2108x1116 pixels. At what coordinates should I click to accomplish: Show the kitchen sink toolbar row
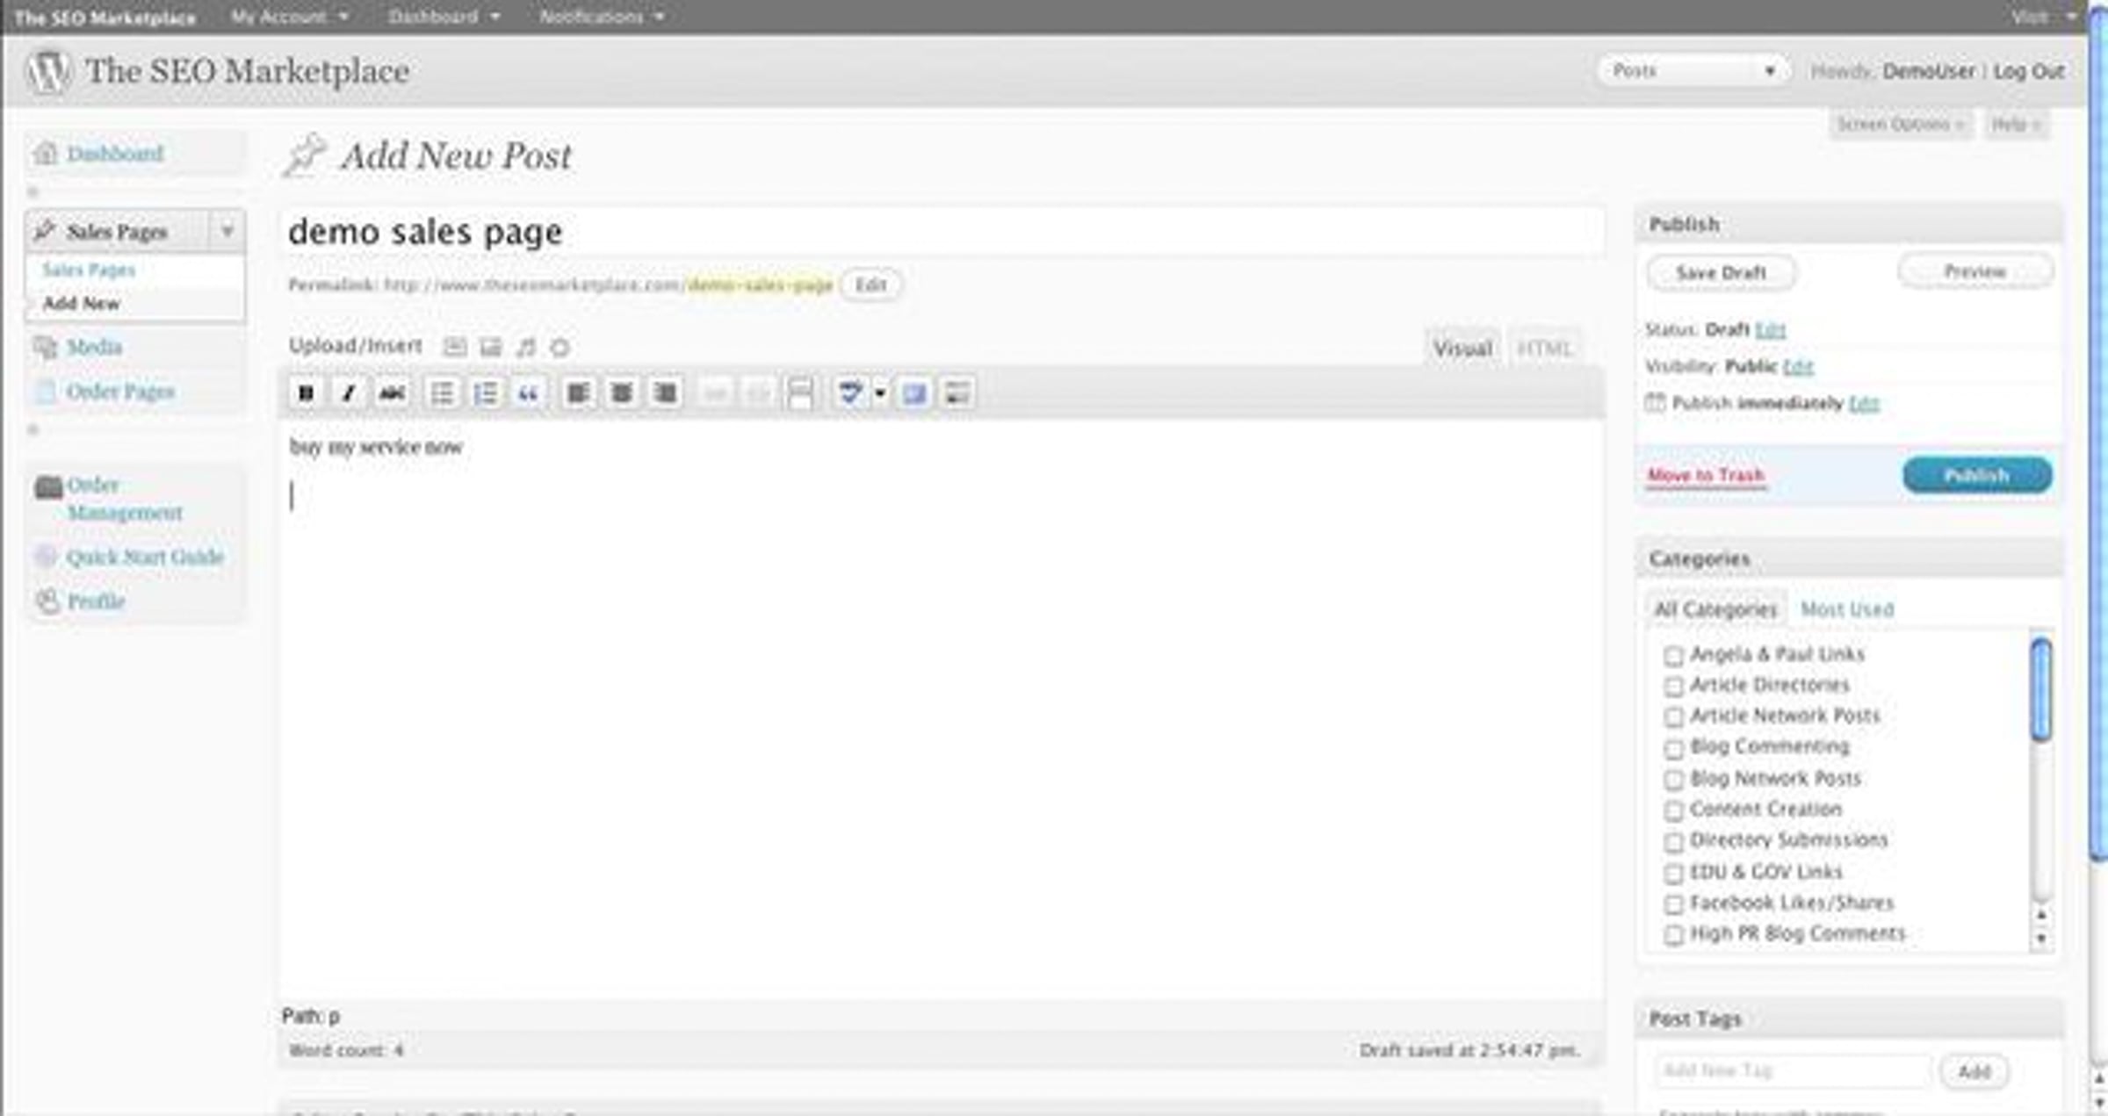[x=957, y=393]
